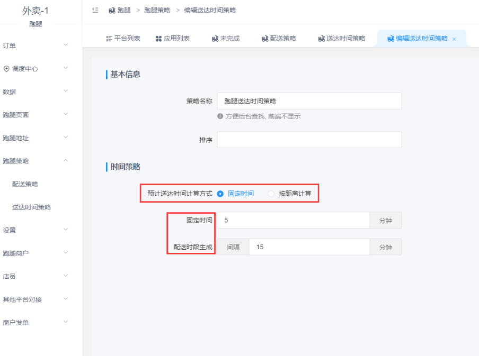Switch to the 未完成 tab
The image size is (479, 356).
[x=226, y=39]
